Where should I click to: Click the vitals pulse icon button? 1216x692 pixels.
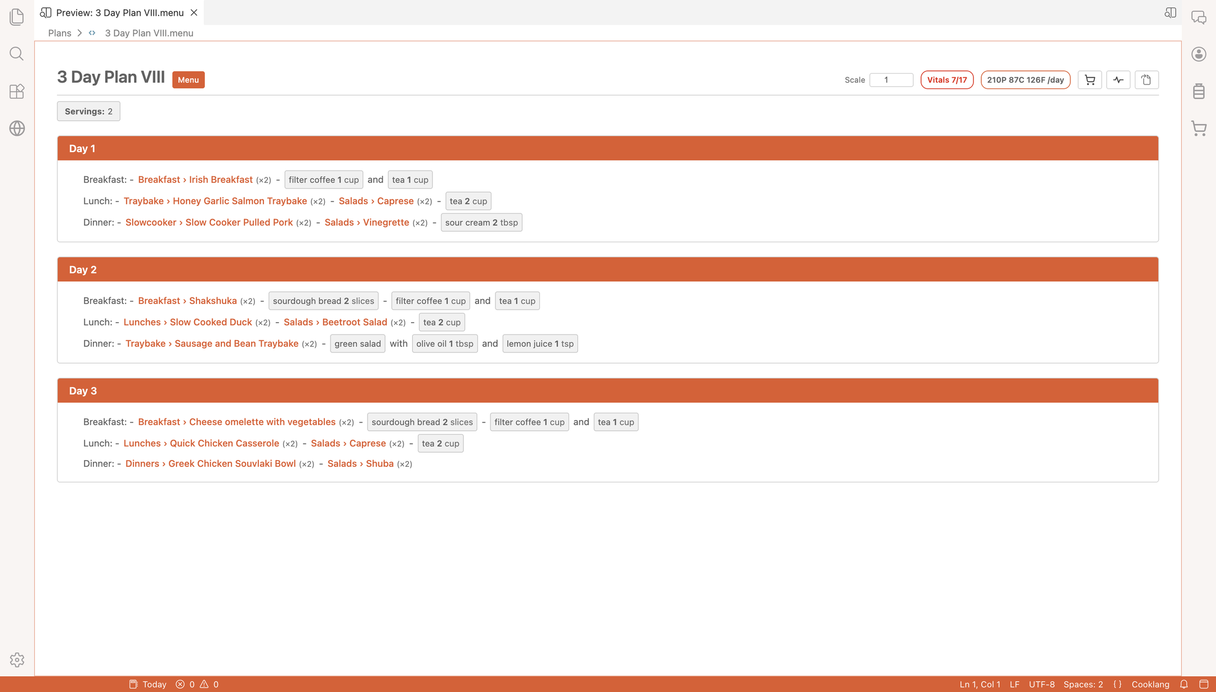[1118, 80]
